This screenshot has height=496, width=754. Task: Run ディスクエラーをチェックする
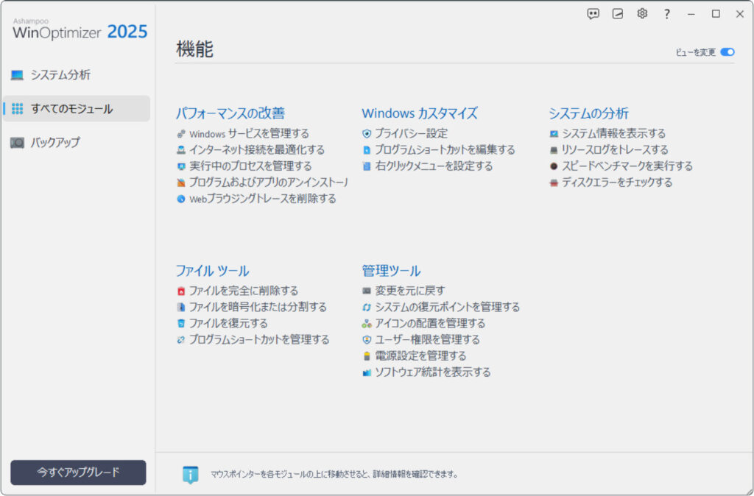617,183
